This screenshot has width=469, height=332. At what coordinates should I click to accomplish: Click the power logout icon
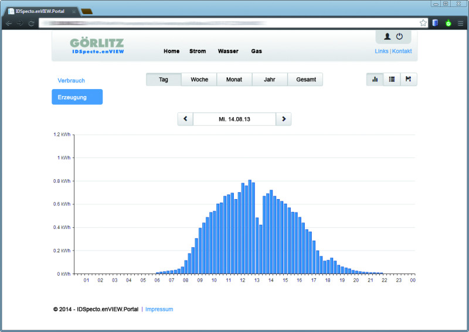click(x=400, y=36)
